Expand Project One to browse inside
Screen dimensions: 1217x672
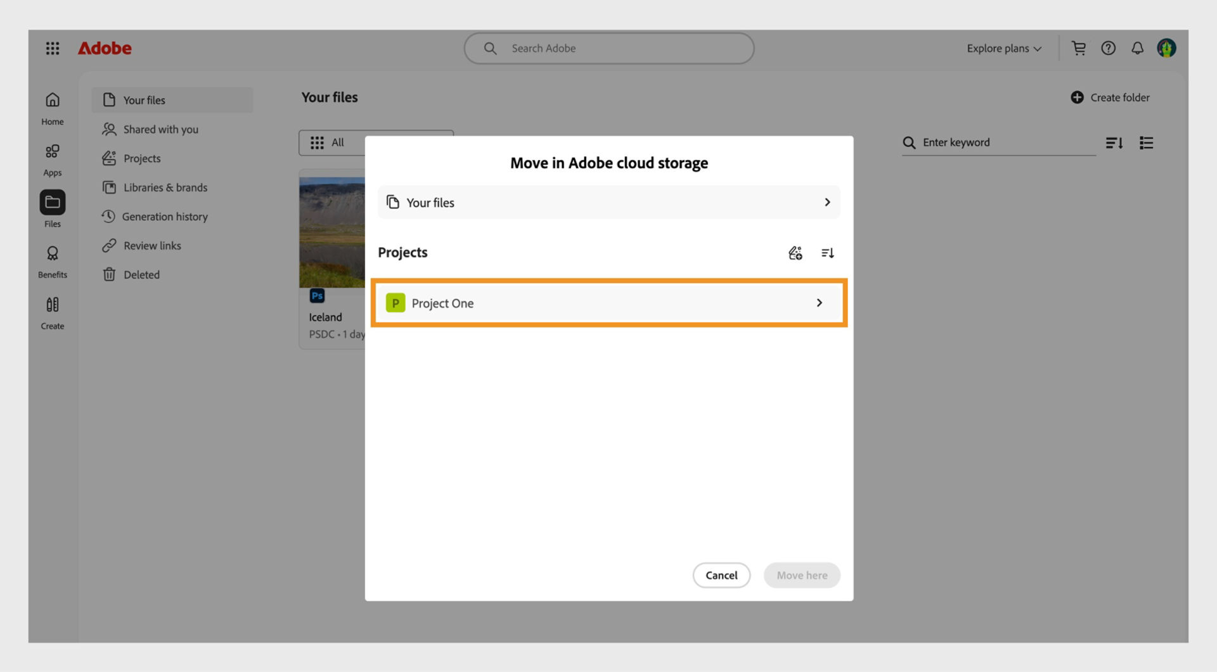click(819, 303)
